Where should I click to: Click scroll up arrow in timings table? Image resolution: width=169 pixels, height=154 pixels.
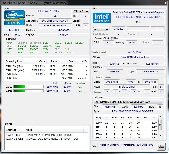point(160,117)
